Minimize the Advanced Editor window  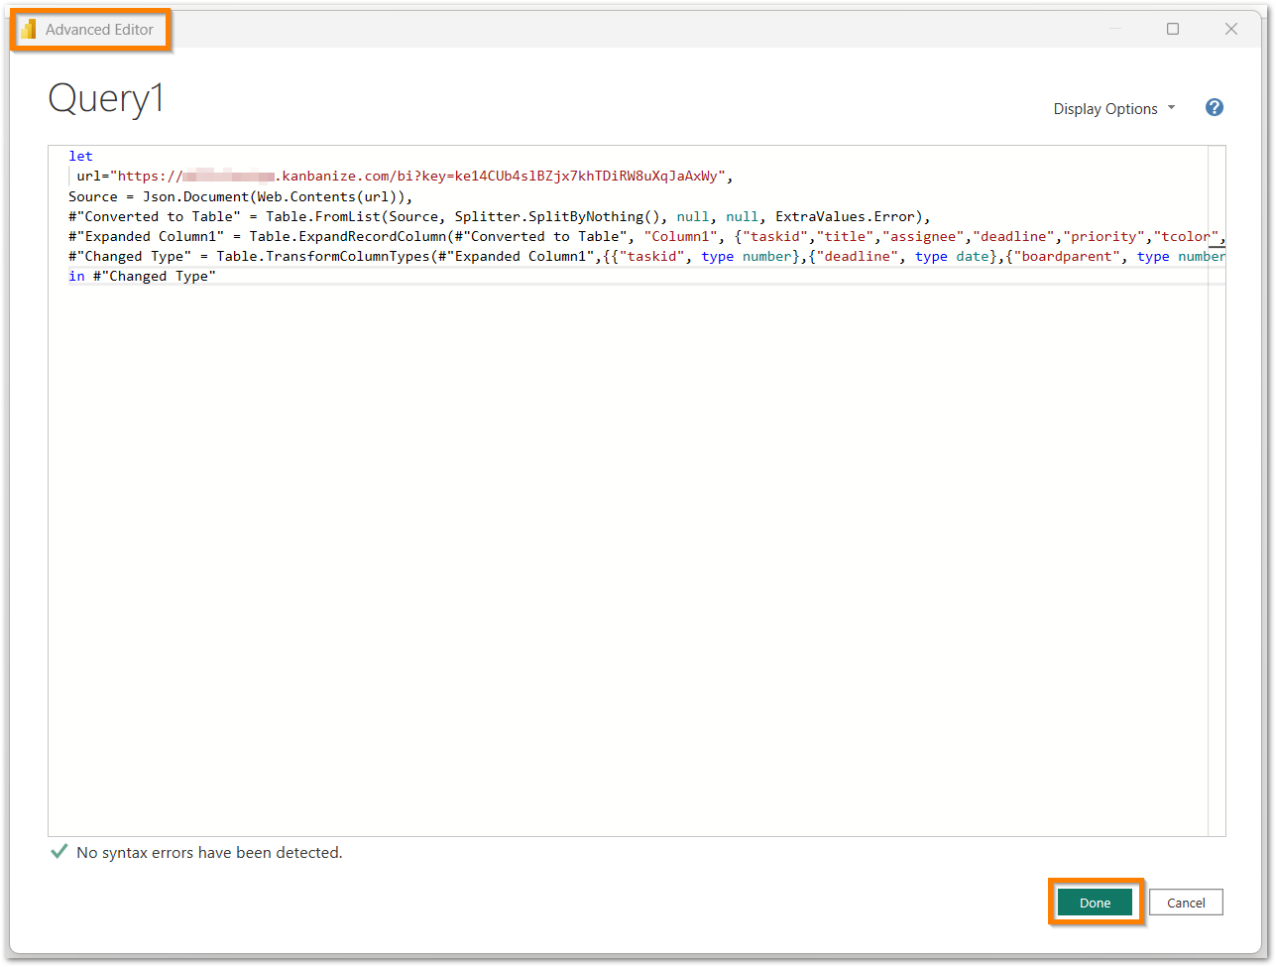pyautogui.click(x=1115, y=29)
